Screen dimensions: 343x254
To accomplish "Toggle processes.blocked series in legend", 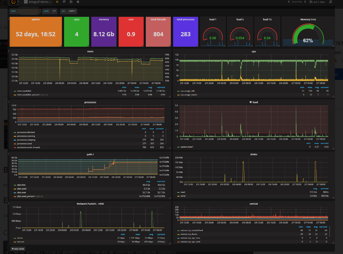I will (x=26, y=132).
